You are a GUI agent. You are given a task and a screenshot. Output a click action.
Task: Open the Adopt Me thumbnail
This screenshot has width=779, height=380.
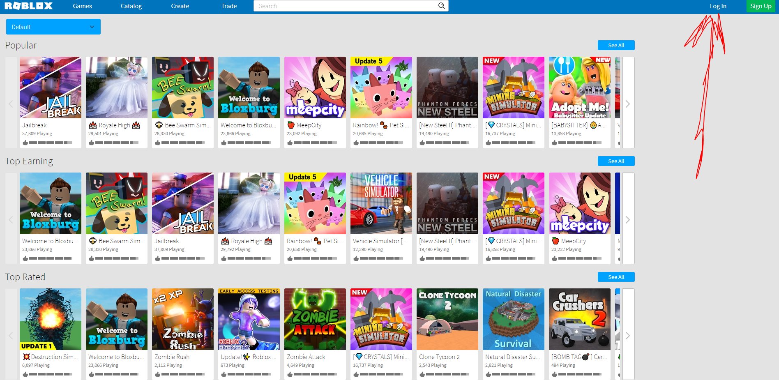(x=580, y=88)
